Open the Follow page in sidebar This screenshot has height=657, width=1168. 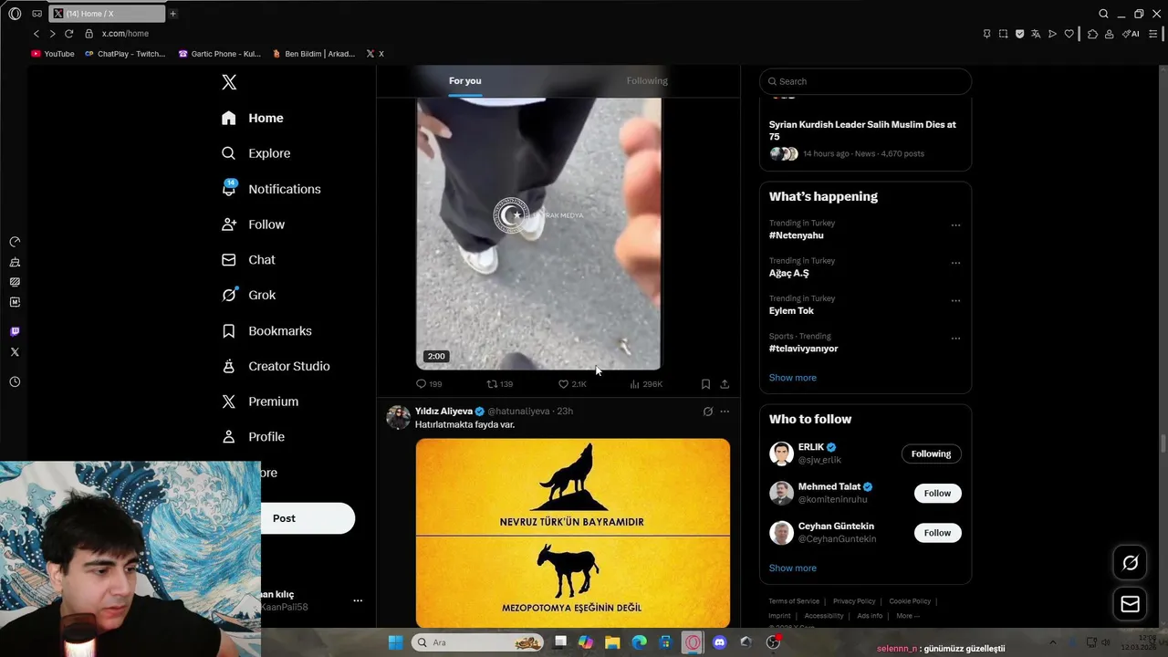point(253,224)
